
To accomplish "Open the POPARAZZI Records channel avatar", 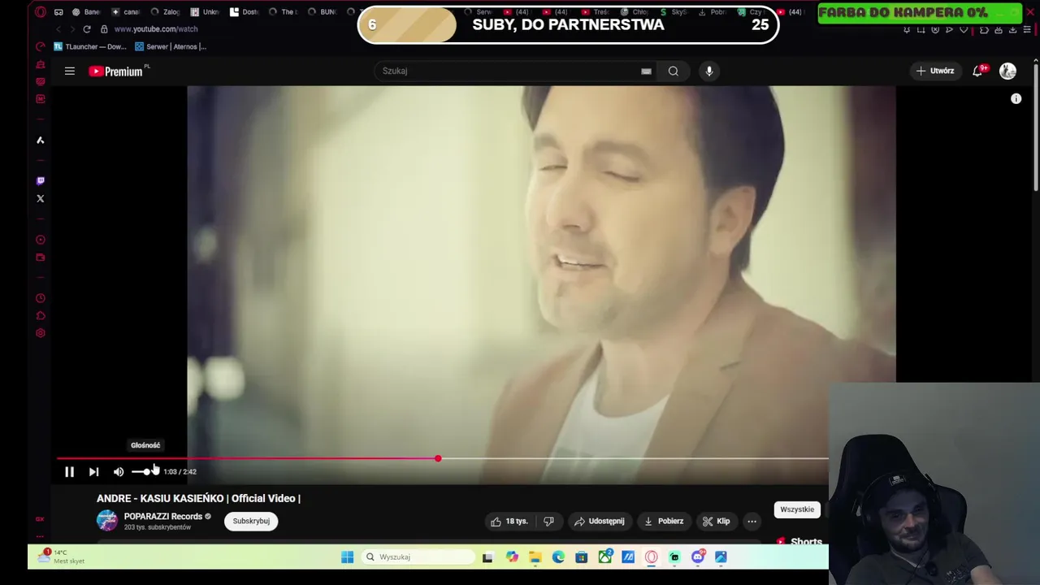I will [106, 521].
